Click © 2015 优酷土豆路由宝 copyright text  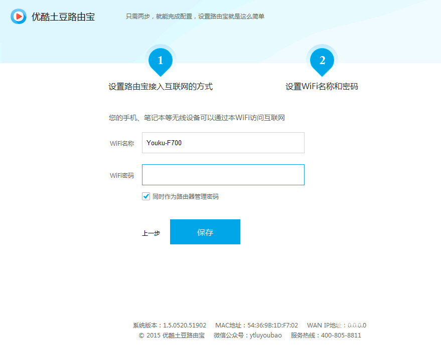(172, 335)
